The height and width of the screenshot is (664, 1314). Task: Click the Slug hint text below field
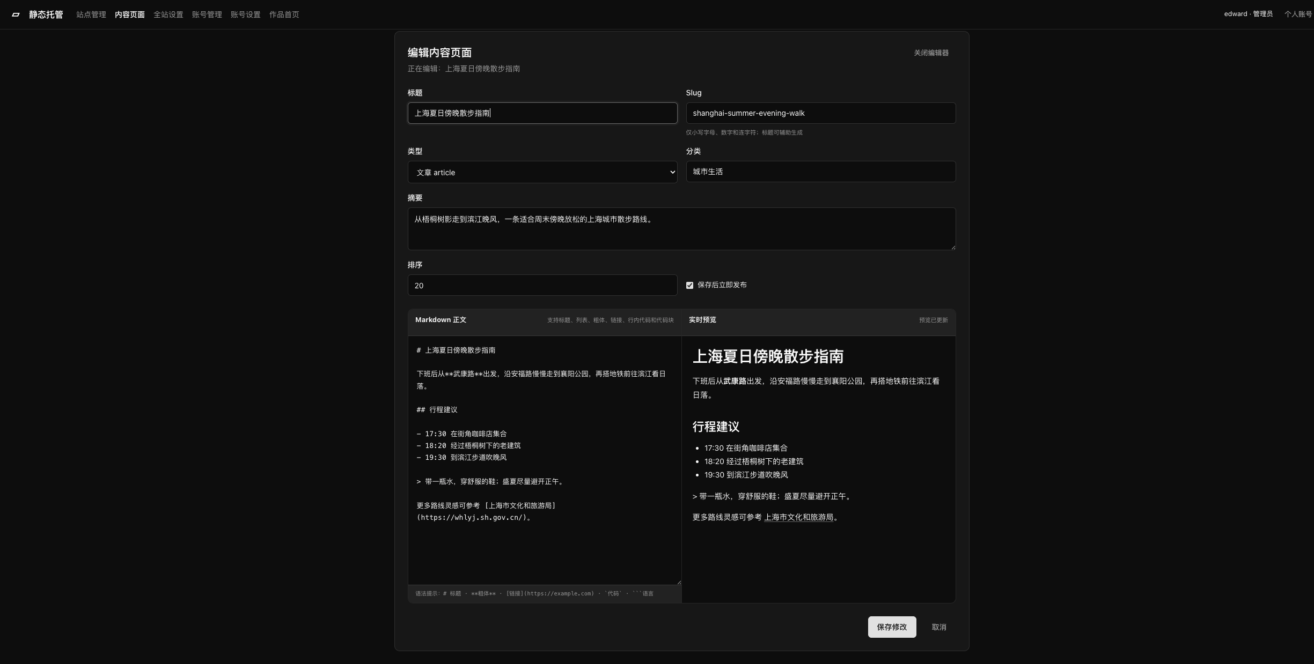(x=744, y=132)
